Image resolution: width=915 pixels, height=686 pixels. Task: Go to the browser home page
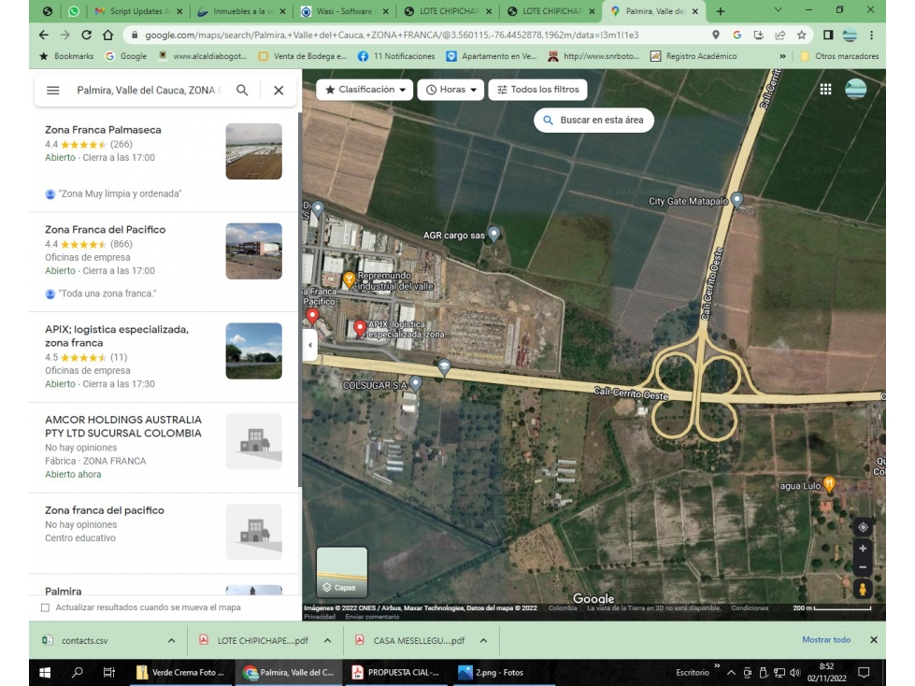pos(108,35)
